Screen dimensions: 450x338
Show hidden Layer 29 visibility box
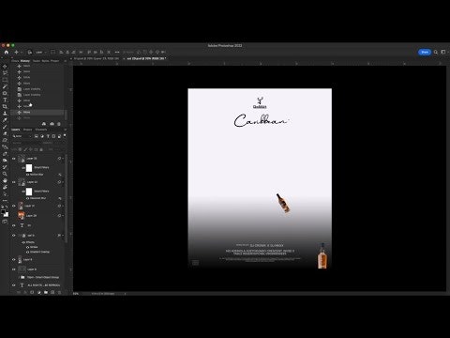14,216
